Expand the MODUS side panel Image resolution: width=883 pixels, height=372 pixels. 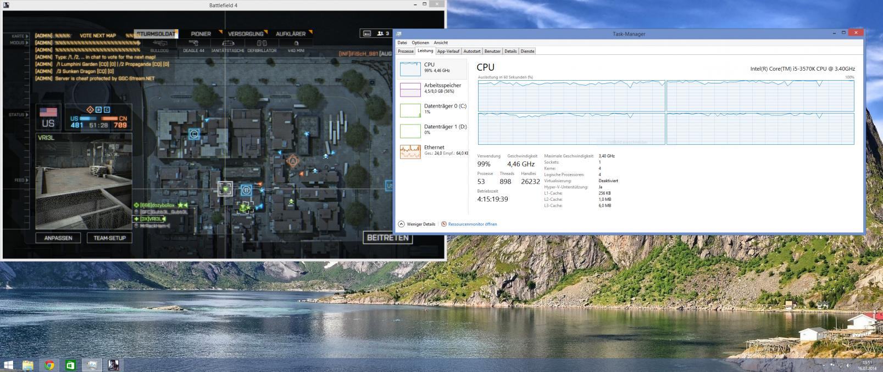(x=20, y=42)
